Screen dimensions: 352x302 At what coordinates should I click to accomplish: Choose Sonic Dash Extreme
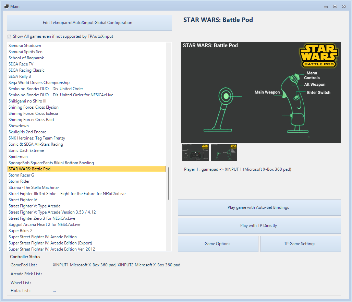click(86, 150)
